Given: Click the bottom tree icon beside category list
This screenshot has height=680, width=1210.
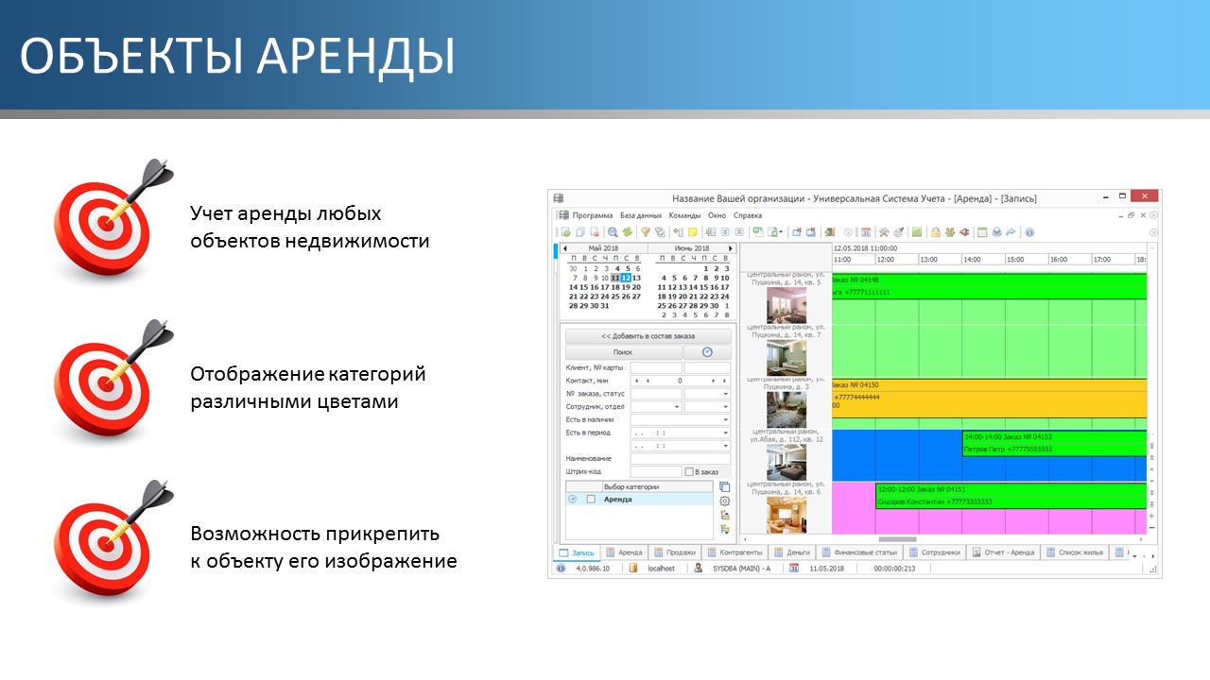Looking at the screenshot, I should 725,530.
